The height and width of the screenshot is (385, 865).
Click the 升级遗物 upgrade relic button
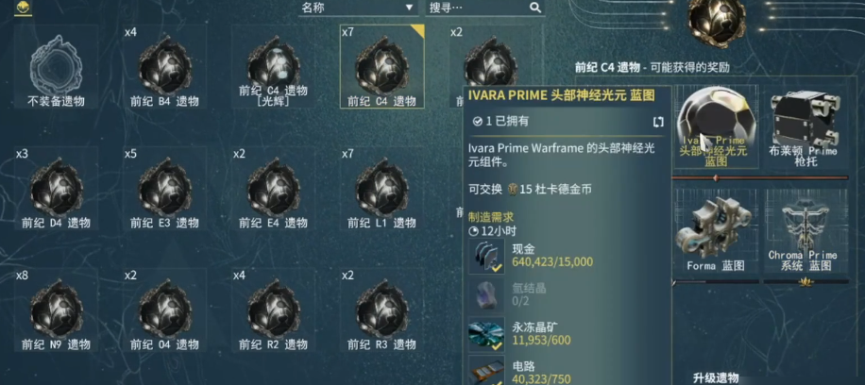(x=716, y=377)
